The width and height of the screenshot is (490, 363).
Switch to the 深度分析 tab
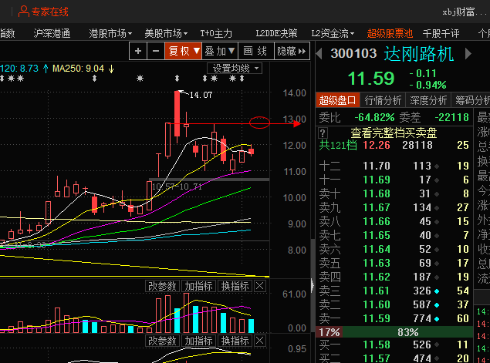(x=428, y=100)
